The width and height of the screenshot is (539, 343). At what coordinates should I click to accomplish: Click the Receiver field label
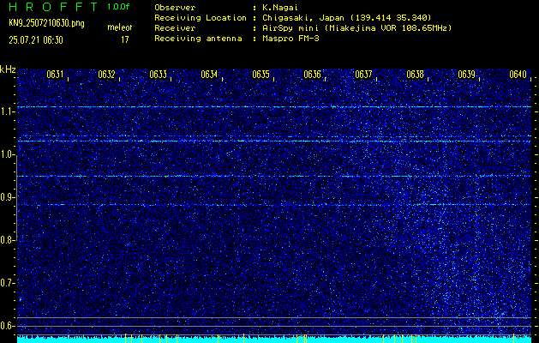pyautogui.click(x=175, y=27)
